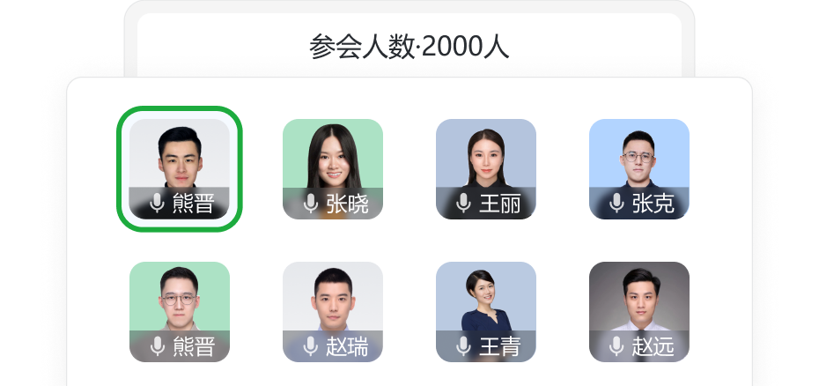Choose the 王青 participant tile

pos(486,312)
